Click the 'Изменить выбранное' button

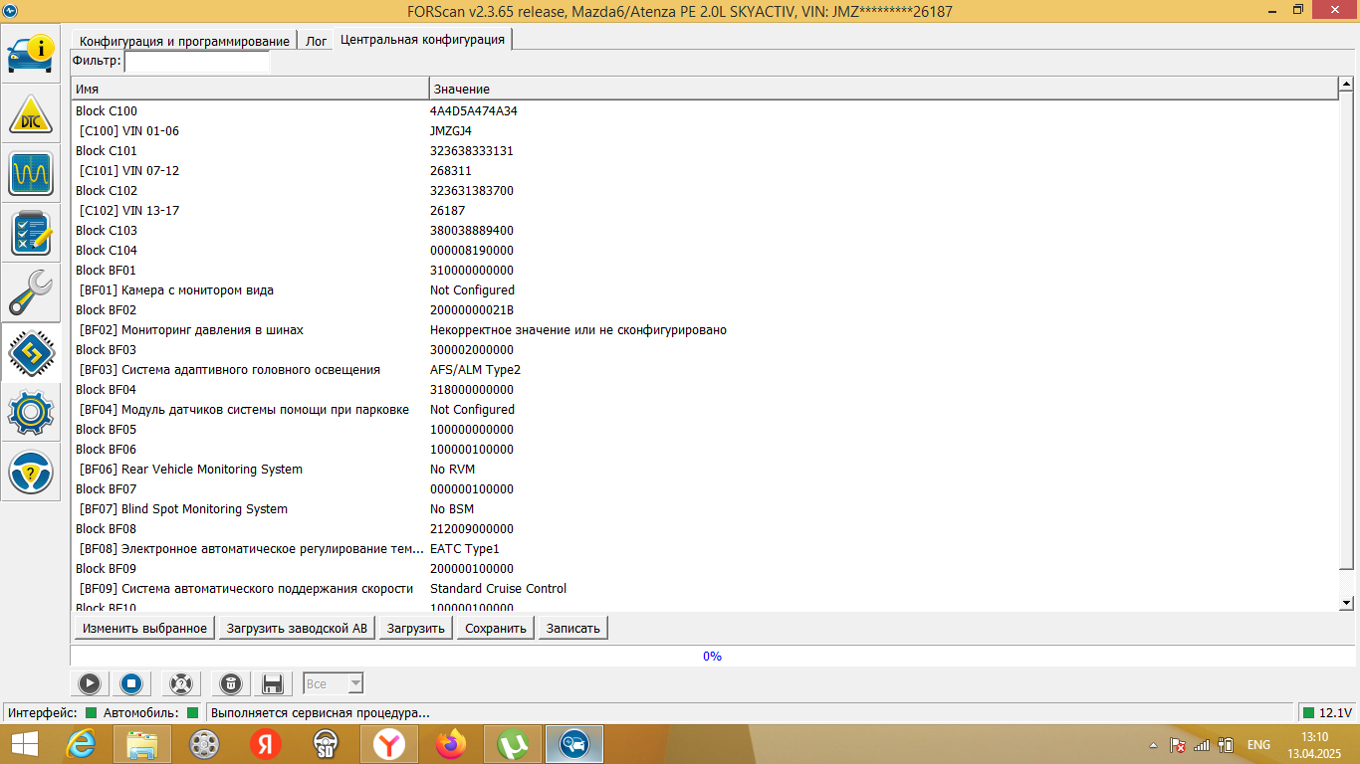(144, 628)
